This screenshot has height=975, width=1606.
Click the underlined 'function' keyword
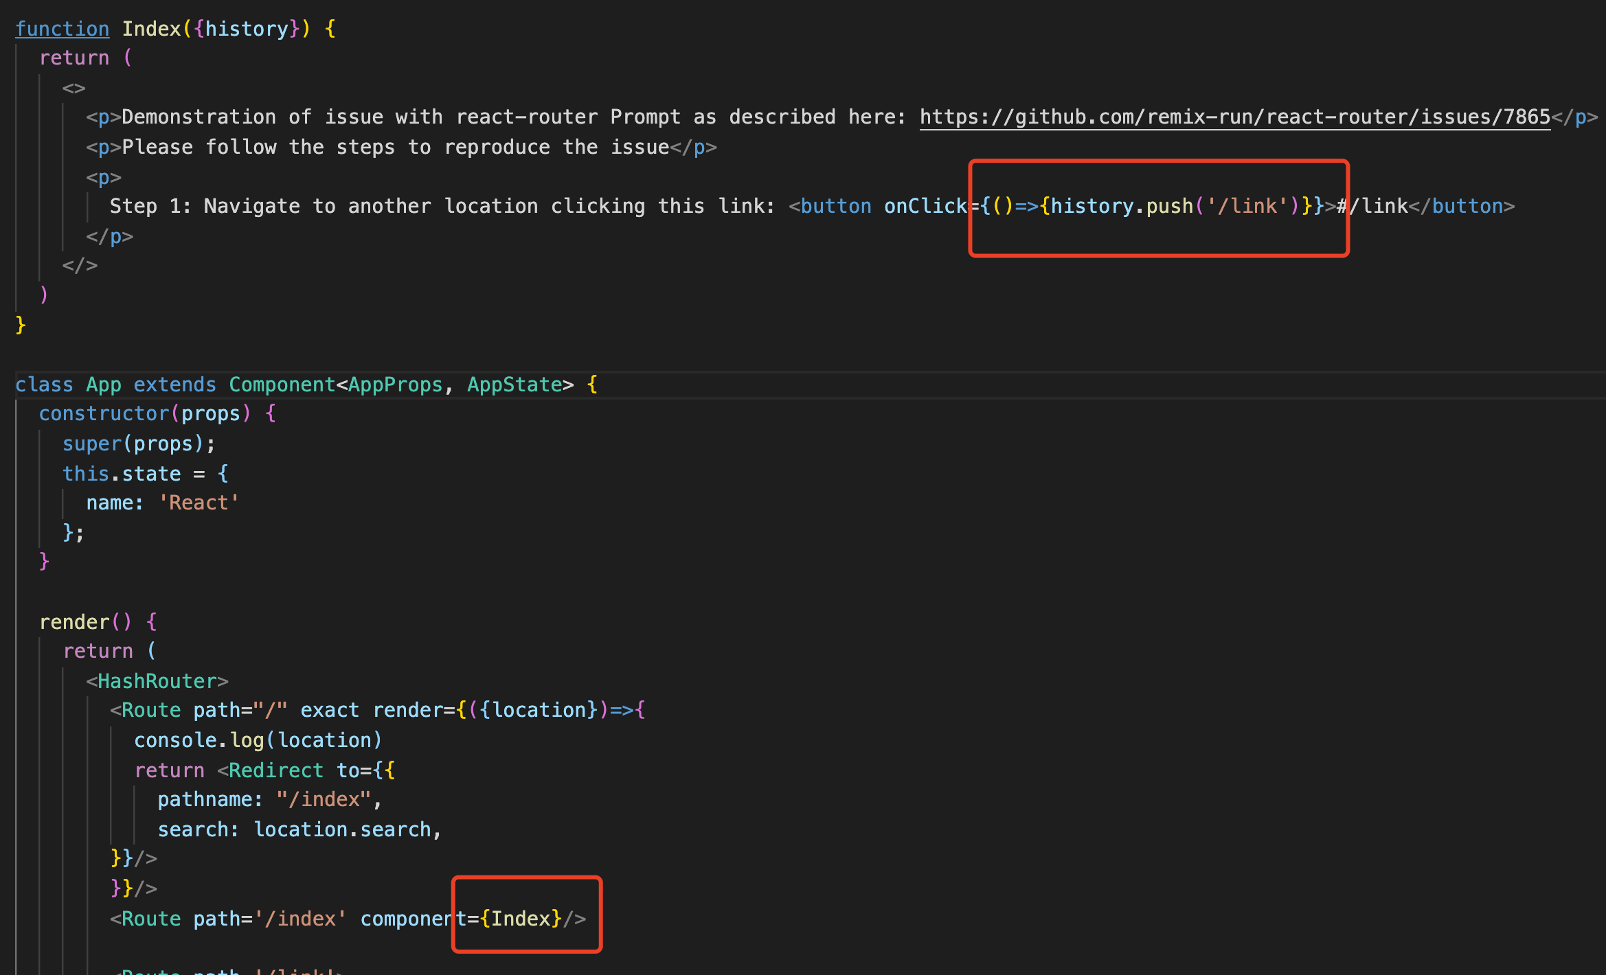62,29
